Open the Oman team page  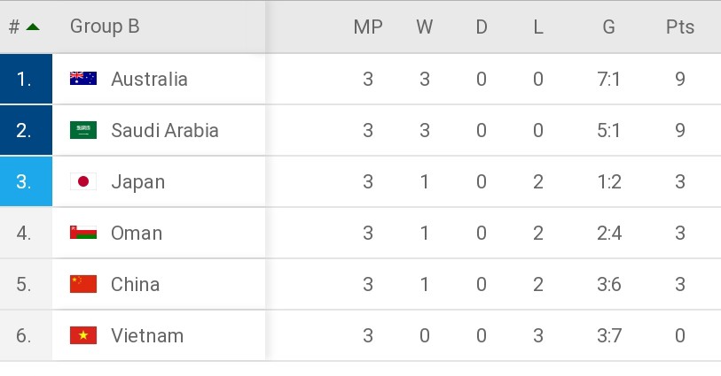pos(137,233)
